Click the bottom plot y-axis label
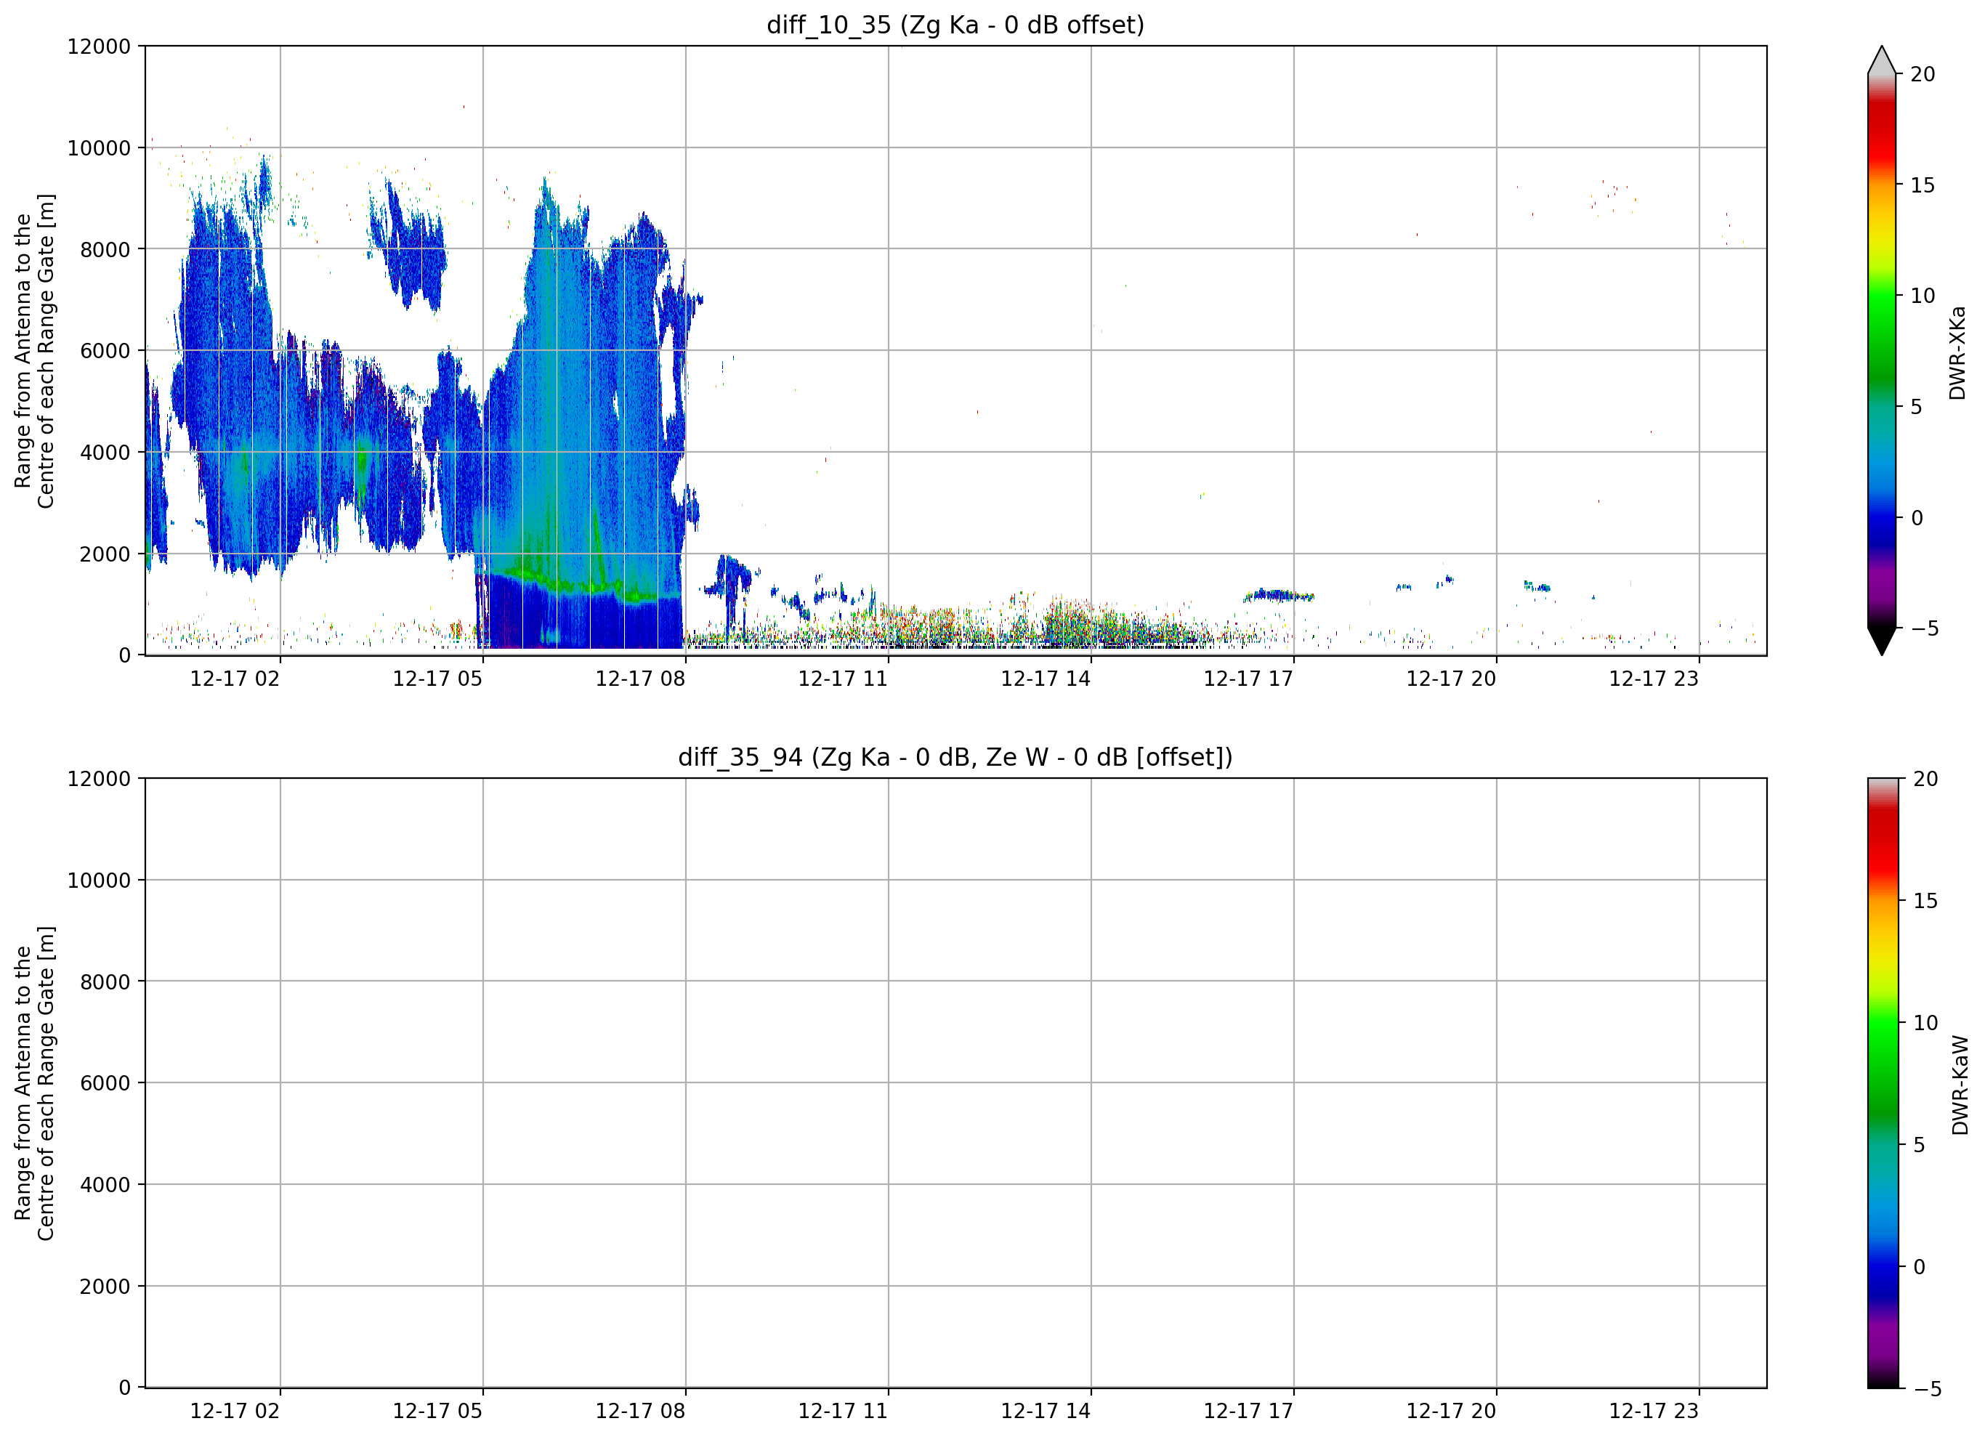 pos(34,1082)
